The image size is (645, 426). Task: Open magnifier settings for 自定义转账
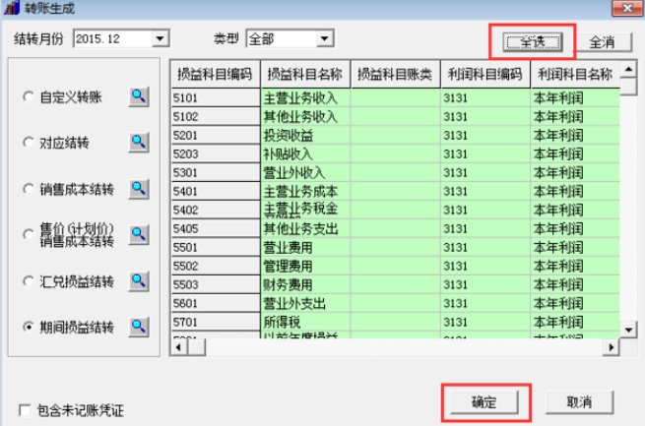pos(139,97)
